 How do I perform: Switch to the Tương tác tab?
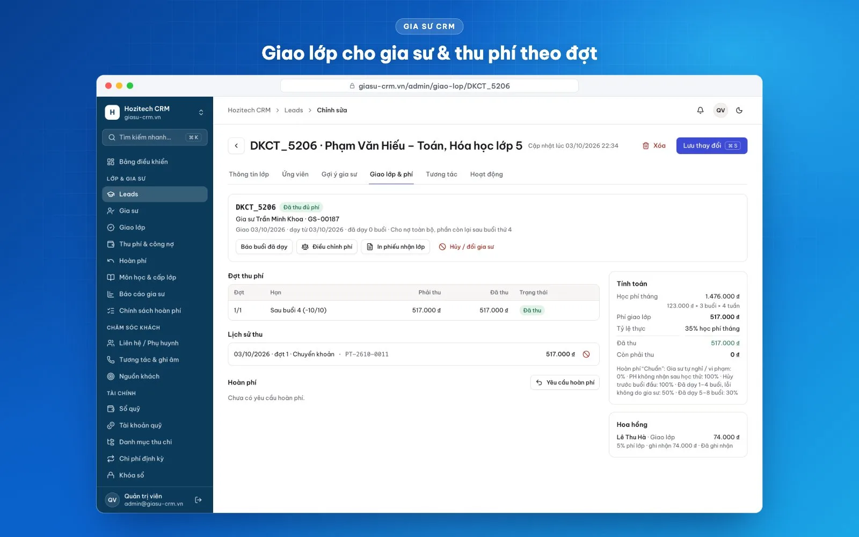point(441,175)
